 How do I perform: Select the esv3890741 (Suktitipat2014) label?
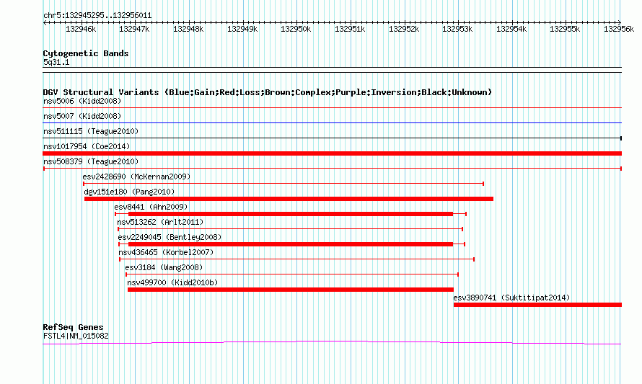pos(512,298)
